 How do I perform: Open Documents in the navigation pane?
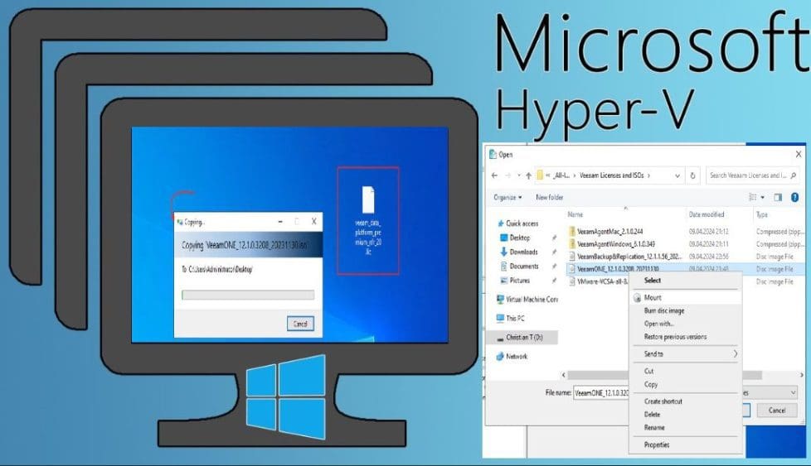click(519, 267)
